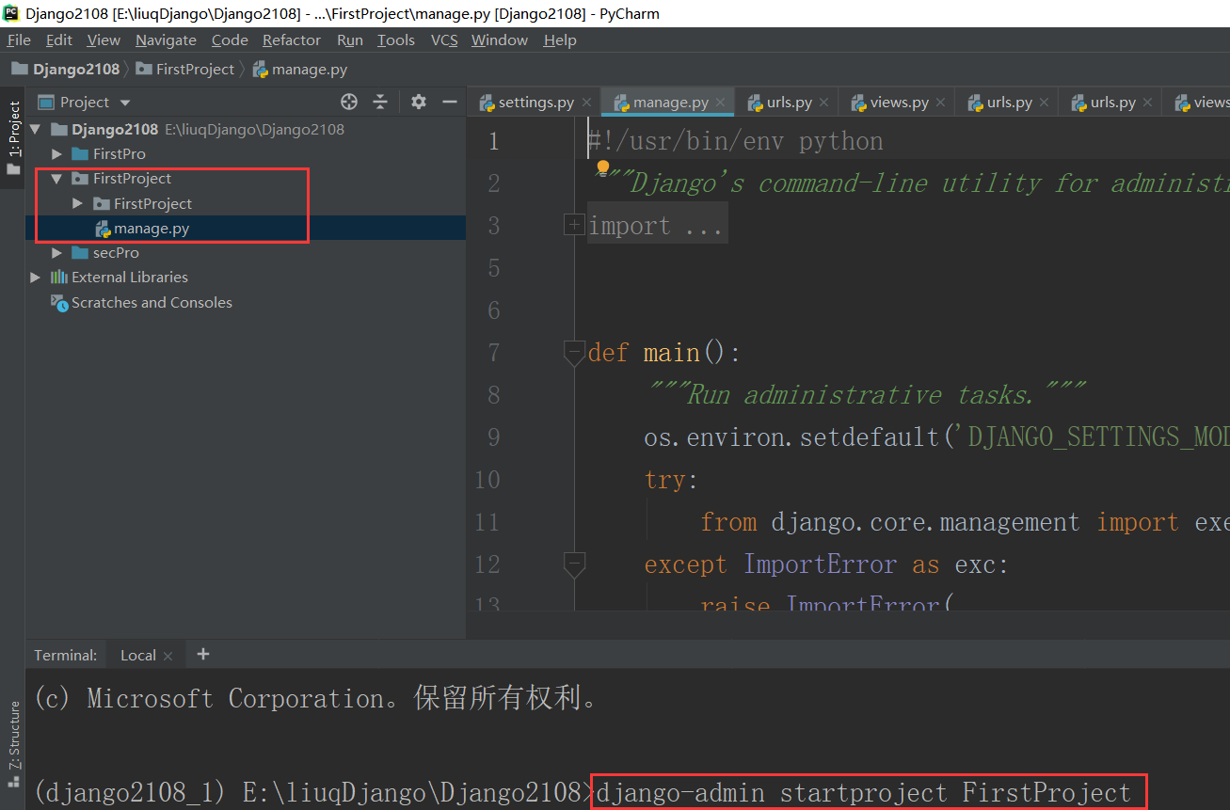Click manage.py in the breadcrumb
This screenshot has width=1230, height=810.
pyautogui.click(x=310, y=70)
